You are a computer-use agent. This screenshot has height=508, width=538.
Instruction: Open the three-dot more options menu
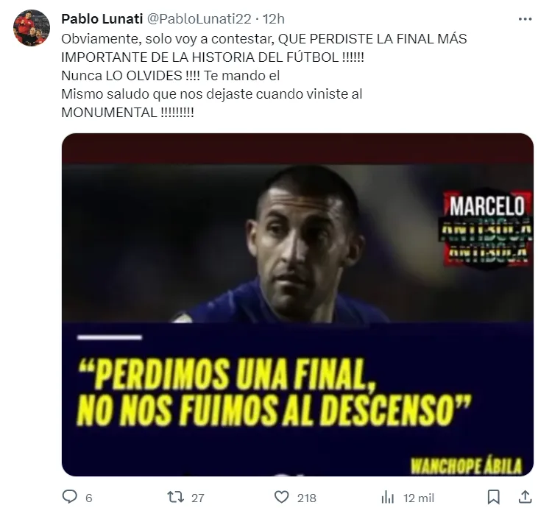525,19
